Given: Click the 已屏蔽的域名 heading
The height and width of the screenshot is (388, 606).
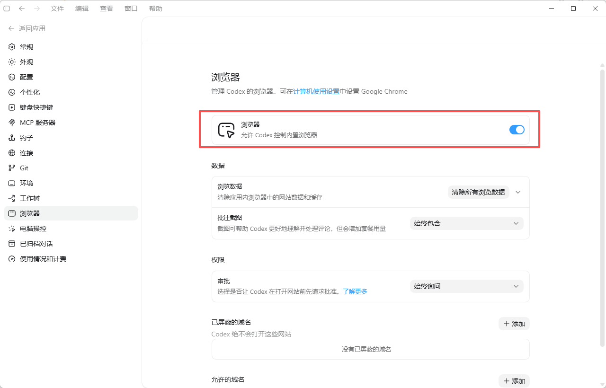Looking at the screenshot, I should tap(231, 322).
